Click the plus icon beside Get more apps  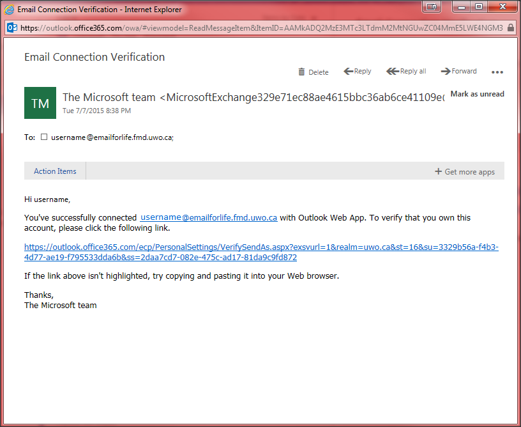tap(438, 171)
